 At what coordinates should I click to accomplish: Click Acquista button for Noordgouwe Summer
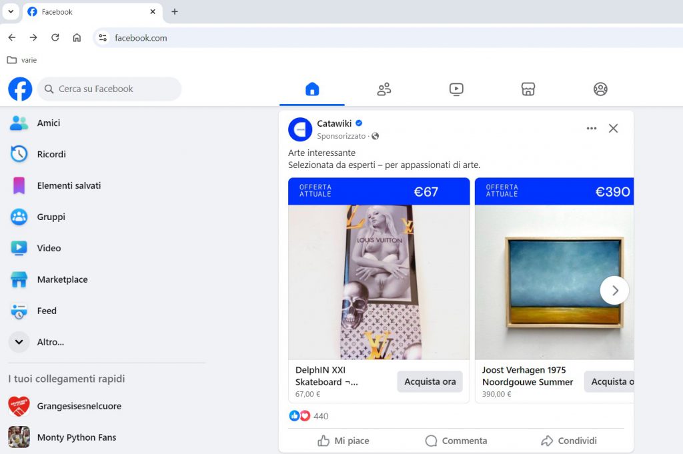pos(609,382)
